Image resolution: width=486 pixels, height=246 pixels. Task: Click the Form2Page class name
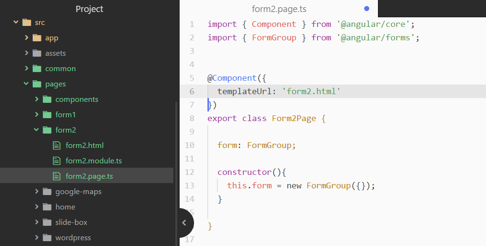[294, 118]
